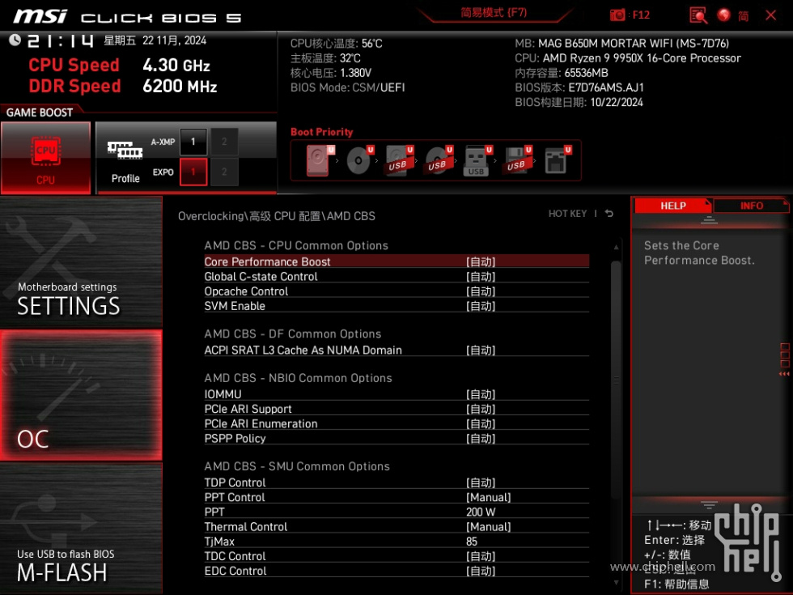
Task: Switch to the HELP tab
Action: pyautogui.click(x=672, y=206)
